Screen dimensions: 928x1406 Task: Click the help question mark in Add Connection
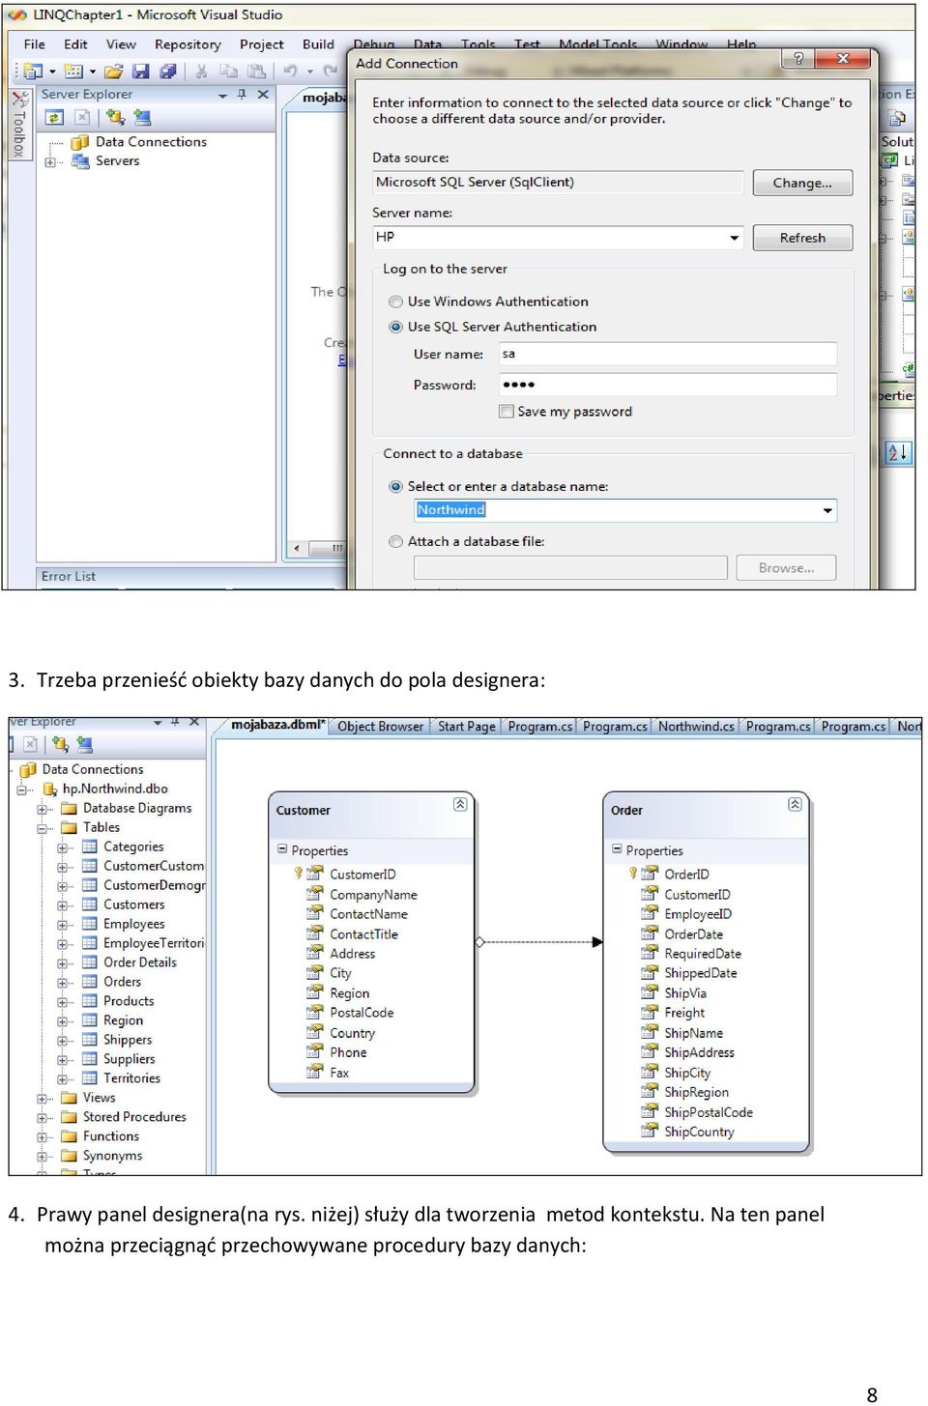coord(797,59)
